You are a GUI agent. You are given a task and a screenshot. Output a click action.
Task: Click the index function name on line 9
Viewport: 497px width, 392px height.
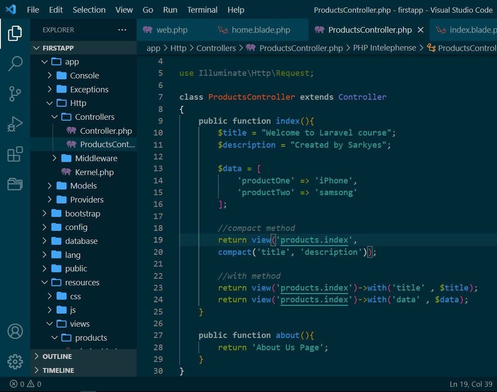[x=288, y=121]
